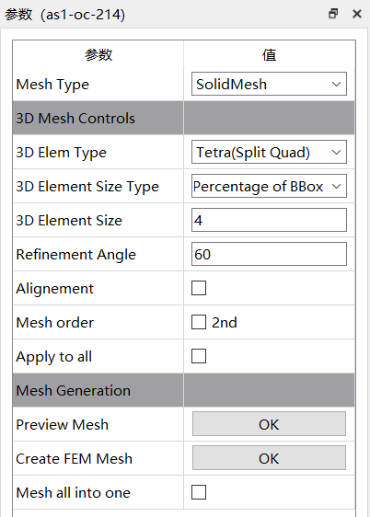Click the 参数 (as1-oc-214) panel title
The height and width of the screenshot is (517, 370).
(65, 15)
